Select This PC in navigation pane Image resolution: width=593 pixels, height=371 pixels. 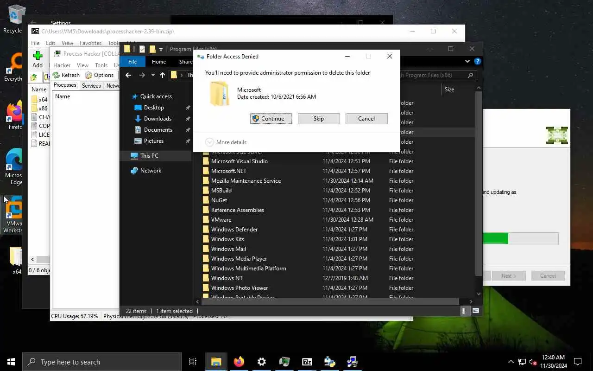pos(149,156)
